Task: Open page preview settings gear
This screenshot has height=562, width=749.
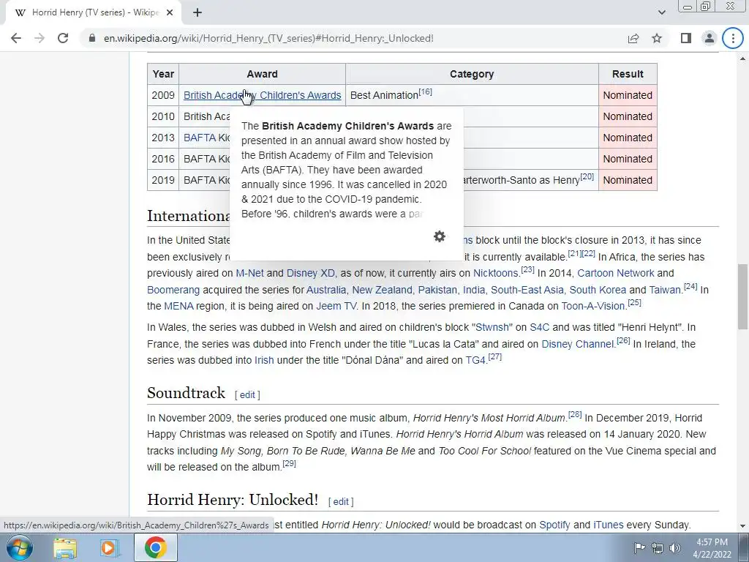Action: [x=440, y=236]
